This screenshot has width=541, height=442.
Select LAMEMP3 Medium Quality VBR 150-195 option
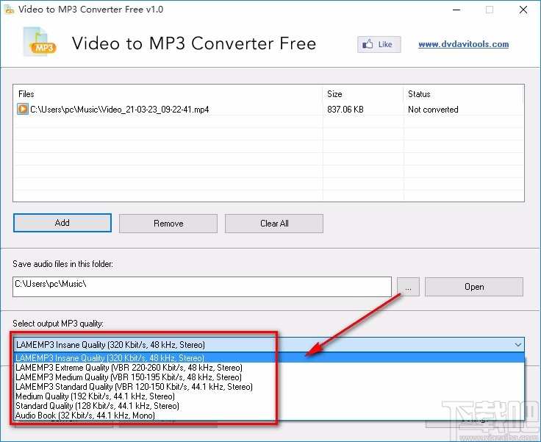pyautogui.click(x=269, y=377)
